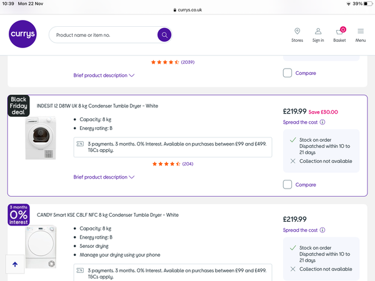Open INDESIT I2 D81W tumble dryer title
Image resolution: width=375 pixels, height=281 pixels.
[x=97, y=106]
